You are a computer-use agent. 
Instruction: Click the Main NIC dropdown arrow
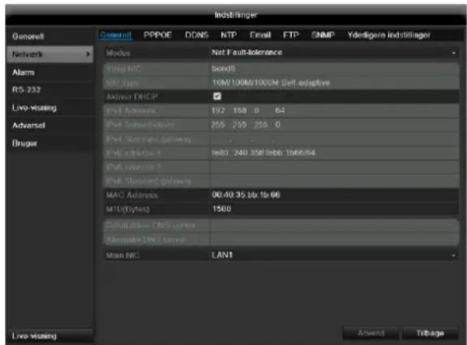453,255
